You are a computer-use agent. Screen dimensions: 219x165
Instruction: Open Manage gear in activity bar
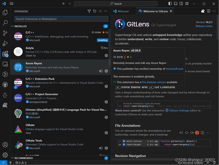(5, 155)
